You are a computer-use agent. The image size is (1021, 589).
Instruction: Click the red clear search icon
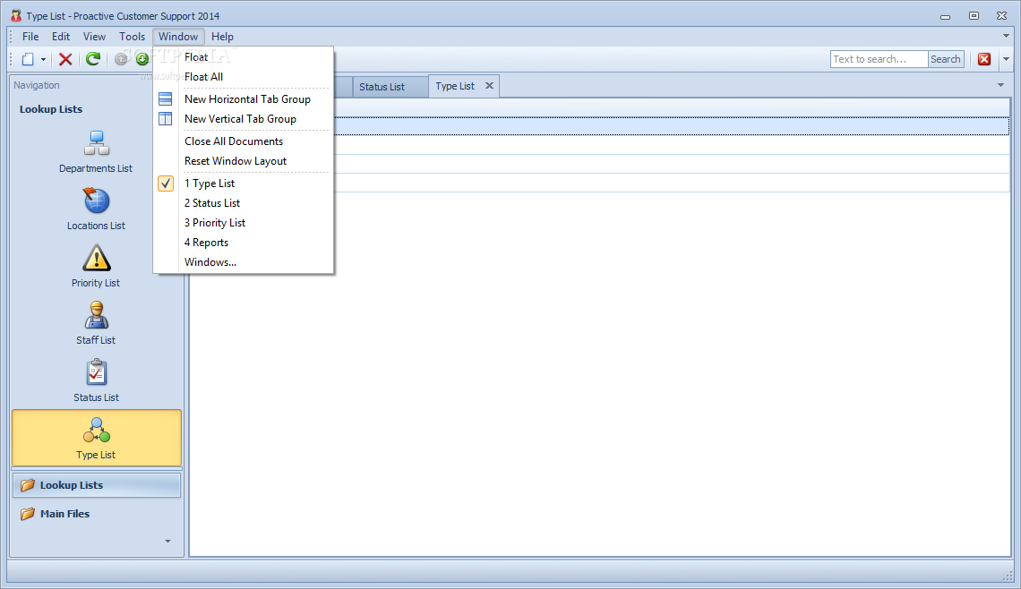pyautogui.click(x=984, y=59)
